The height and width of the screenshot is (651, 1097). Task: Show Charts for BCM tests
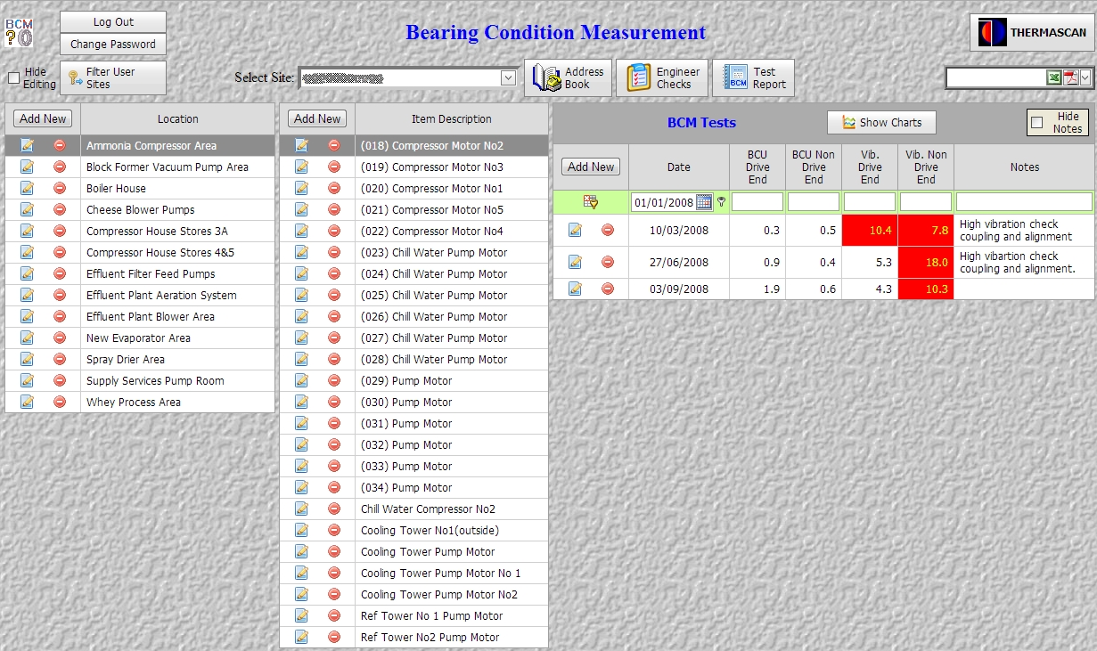882,123
